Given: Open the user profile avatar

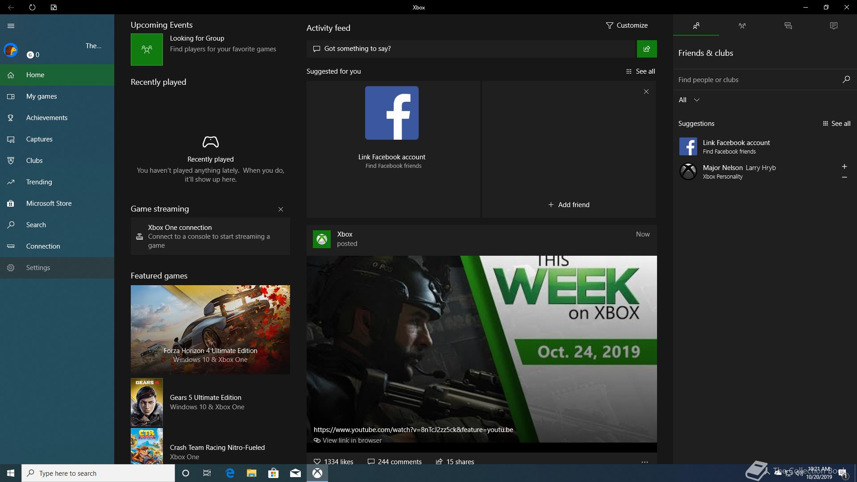Looking at the screenshot, I should [x=11, y=50].
